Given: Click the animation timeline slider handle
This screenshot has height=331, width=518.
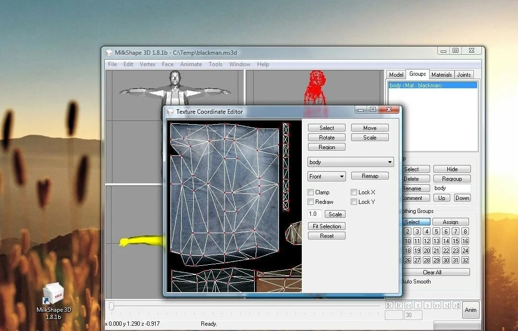Looking at the screenshot, I should pos(111,306).
